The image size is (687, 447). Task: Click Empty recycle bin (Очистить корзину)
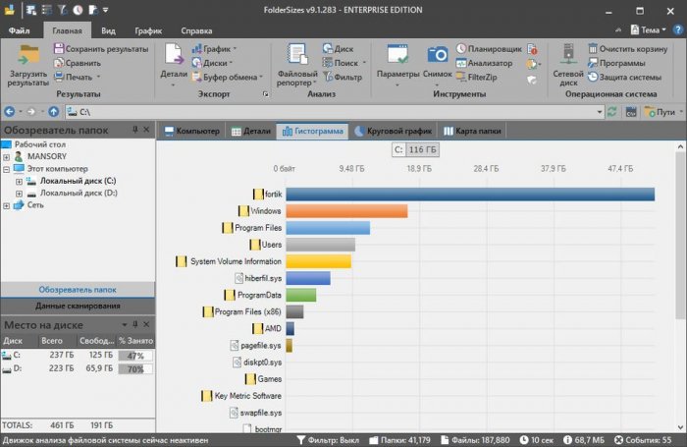point(628,49)
